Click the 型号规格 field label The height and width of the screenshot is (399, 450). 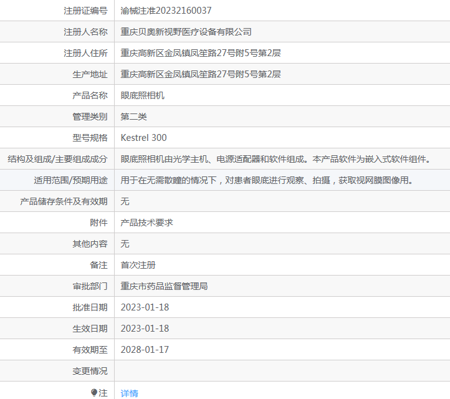pos(90,138)
